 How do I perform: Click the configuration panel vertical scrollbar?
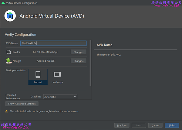[90, 64]
